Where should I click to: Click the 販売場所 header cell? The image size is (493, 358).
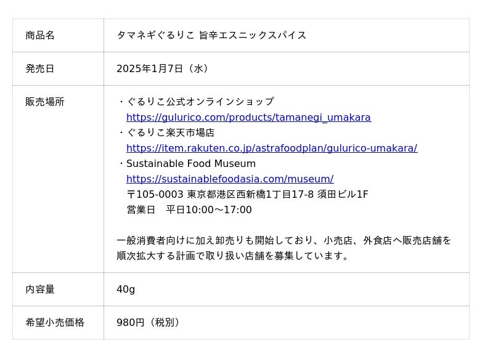click(x=45, y=102)
